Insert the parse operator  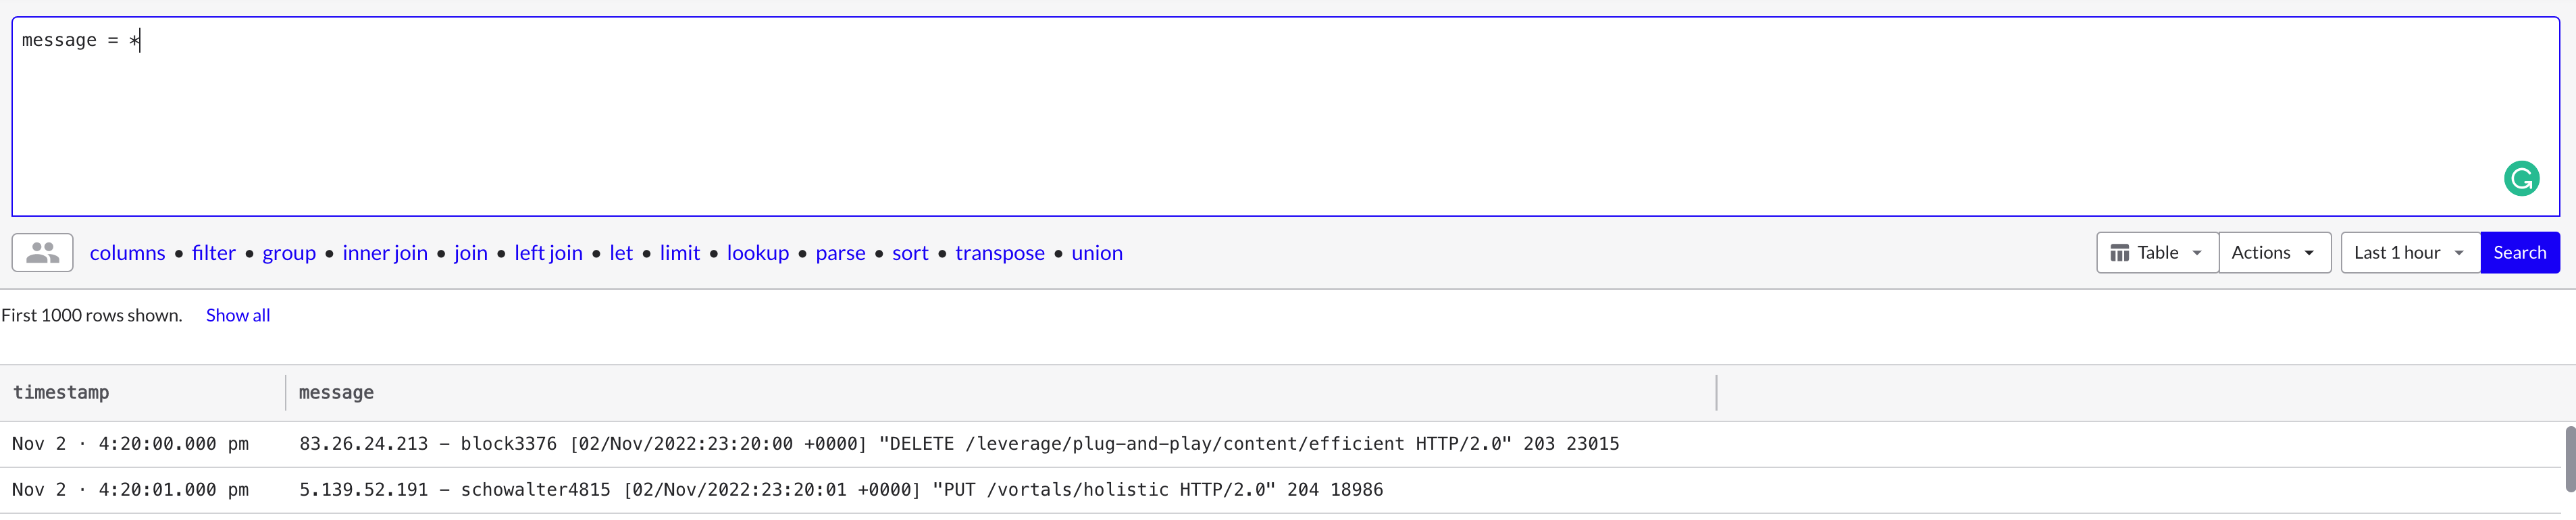coord(840,253)
